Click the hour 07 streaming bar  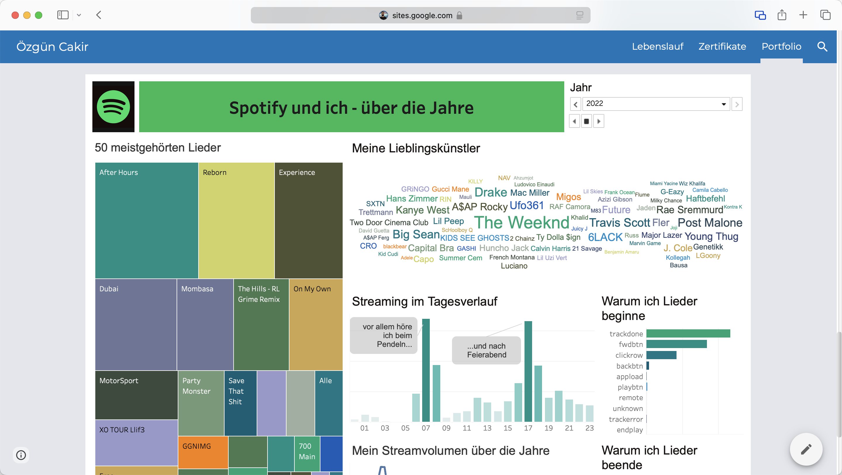[426, 370]
